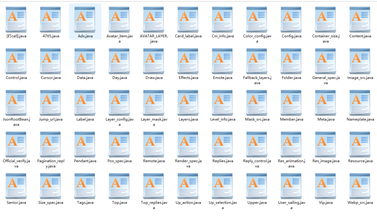
Task: Pick the Member.java file icon
Action: pyautogui.click(x=291, y=103)
